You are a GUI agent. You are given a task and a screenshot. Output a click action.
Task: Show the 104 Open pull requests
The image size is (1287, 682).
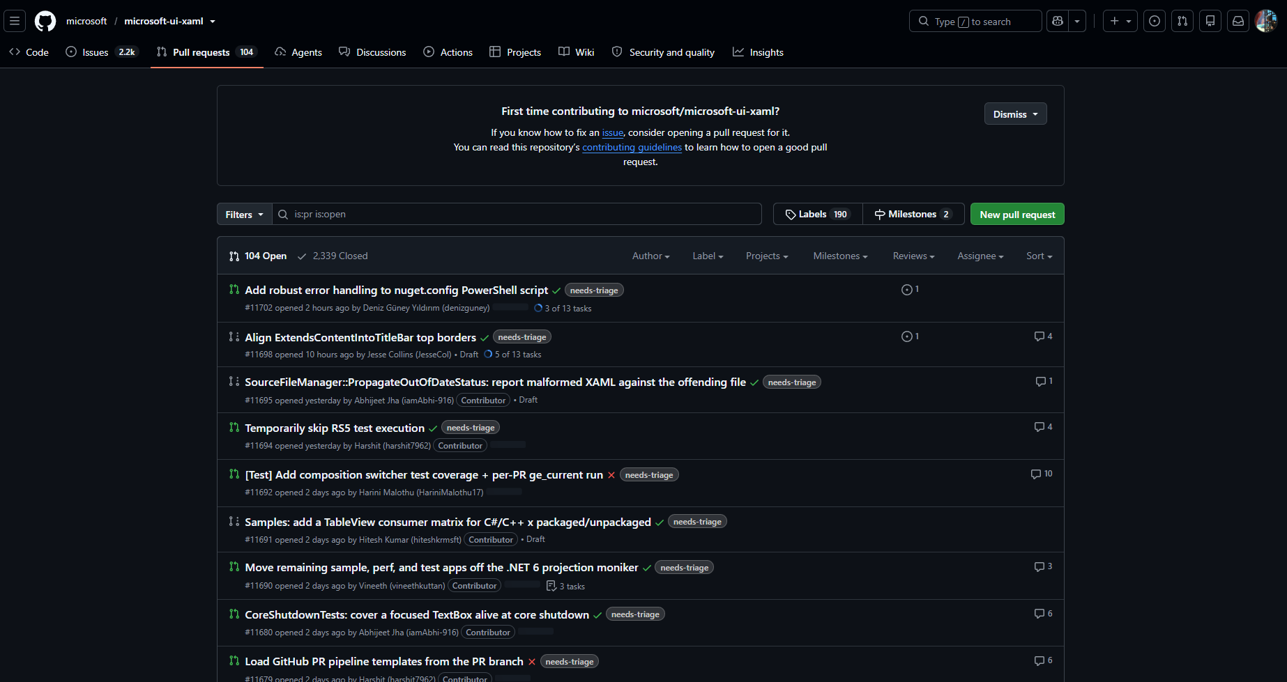click(x=258, y=256)
